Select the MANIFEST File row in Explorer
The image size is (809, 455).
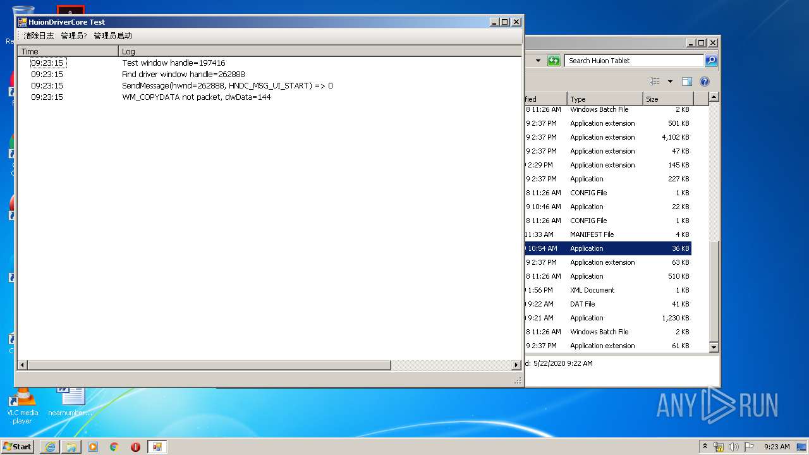(x=608, y=234)
